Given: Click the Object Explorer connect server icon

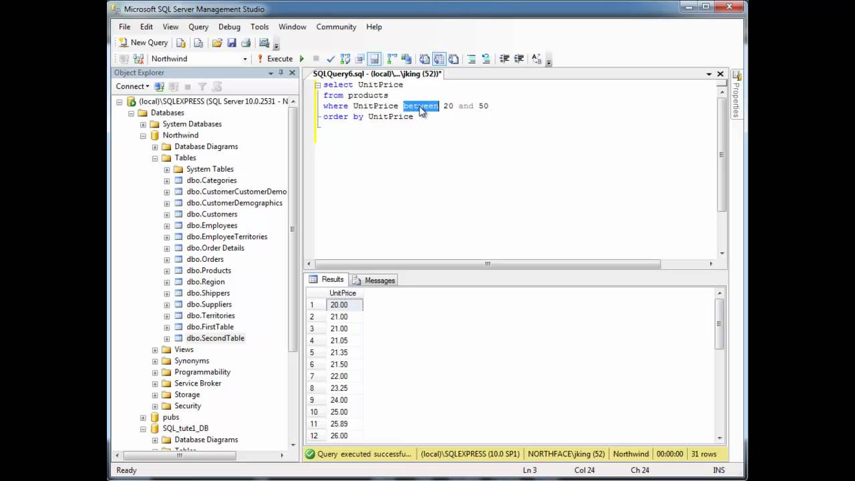Looking at the screenshot, I should pos(159,86).
